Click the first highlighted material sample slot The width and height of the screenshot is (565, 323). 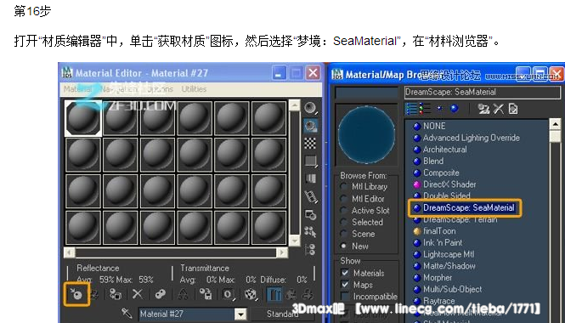point(83,118)
